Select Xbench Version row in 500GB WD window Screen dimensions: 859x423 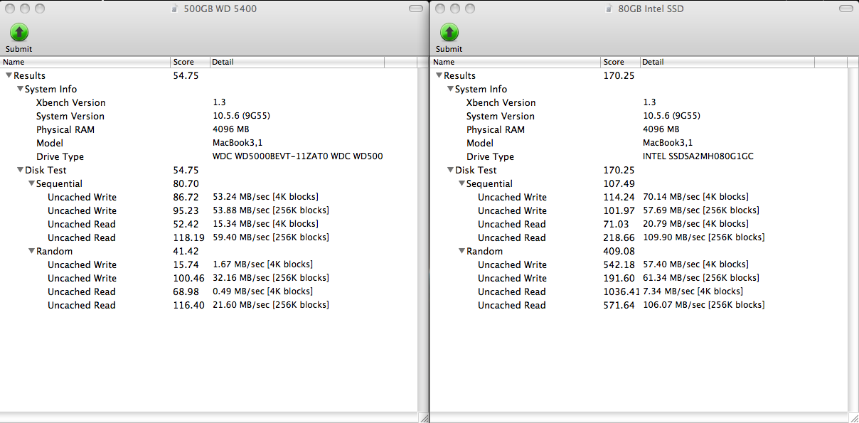208,102
